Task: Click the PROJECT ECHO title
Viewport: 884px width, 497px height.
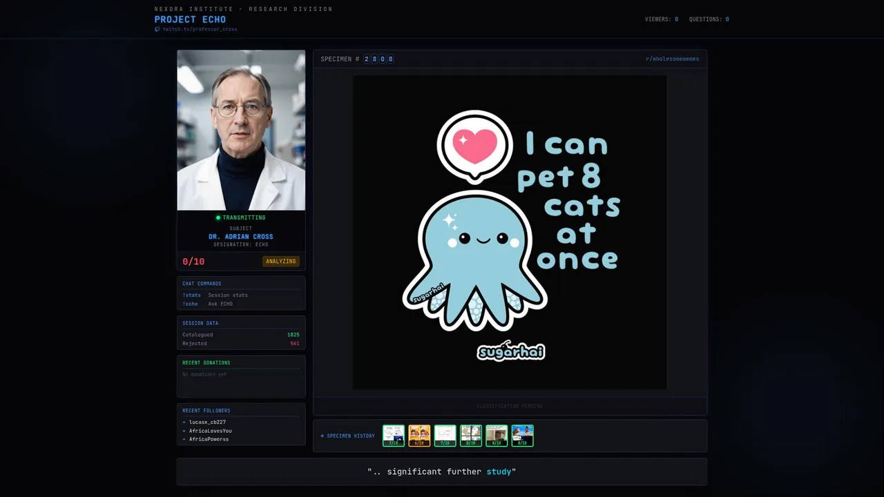Action: click(x=190, y=19)
